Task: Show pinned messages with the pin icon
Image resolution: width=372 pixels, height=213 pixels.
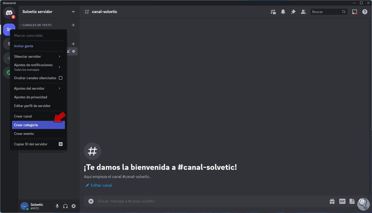Action: pos(293,12)
